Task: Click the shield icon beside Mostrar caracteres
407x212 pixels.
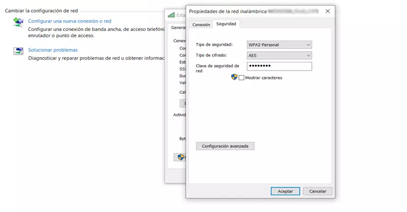Action: point(234,77)
